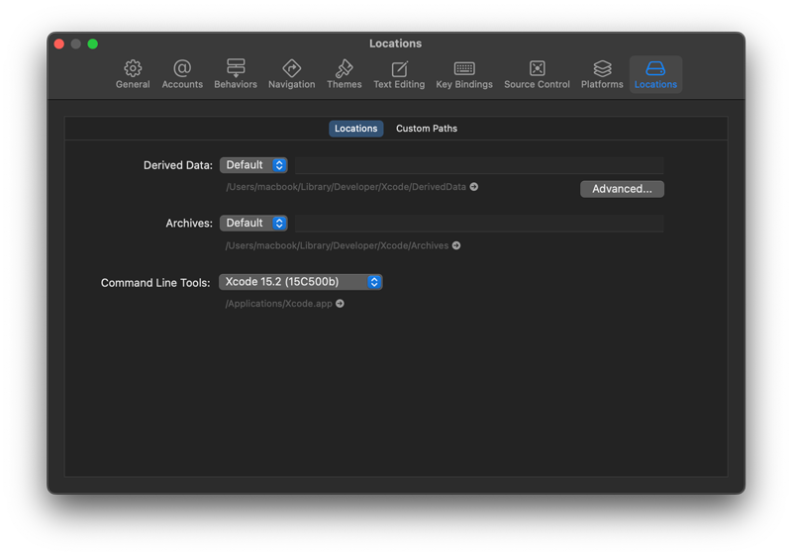Viewport: 792px width, 556px height.
Task: Open the Behaviors settings pane
Action: (x=236, y=74)
